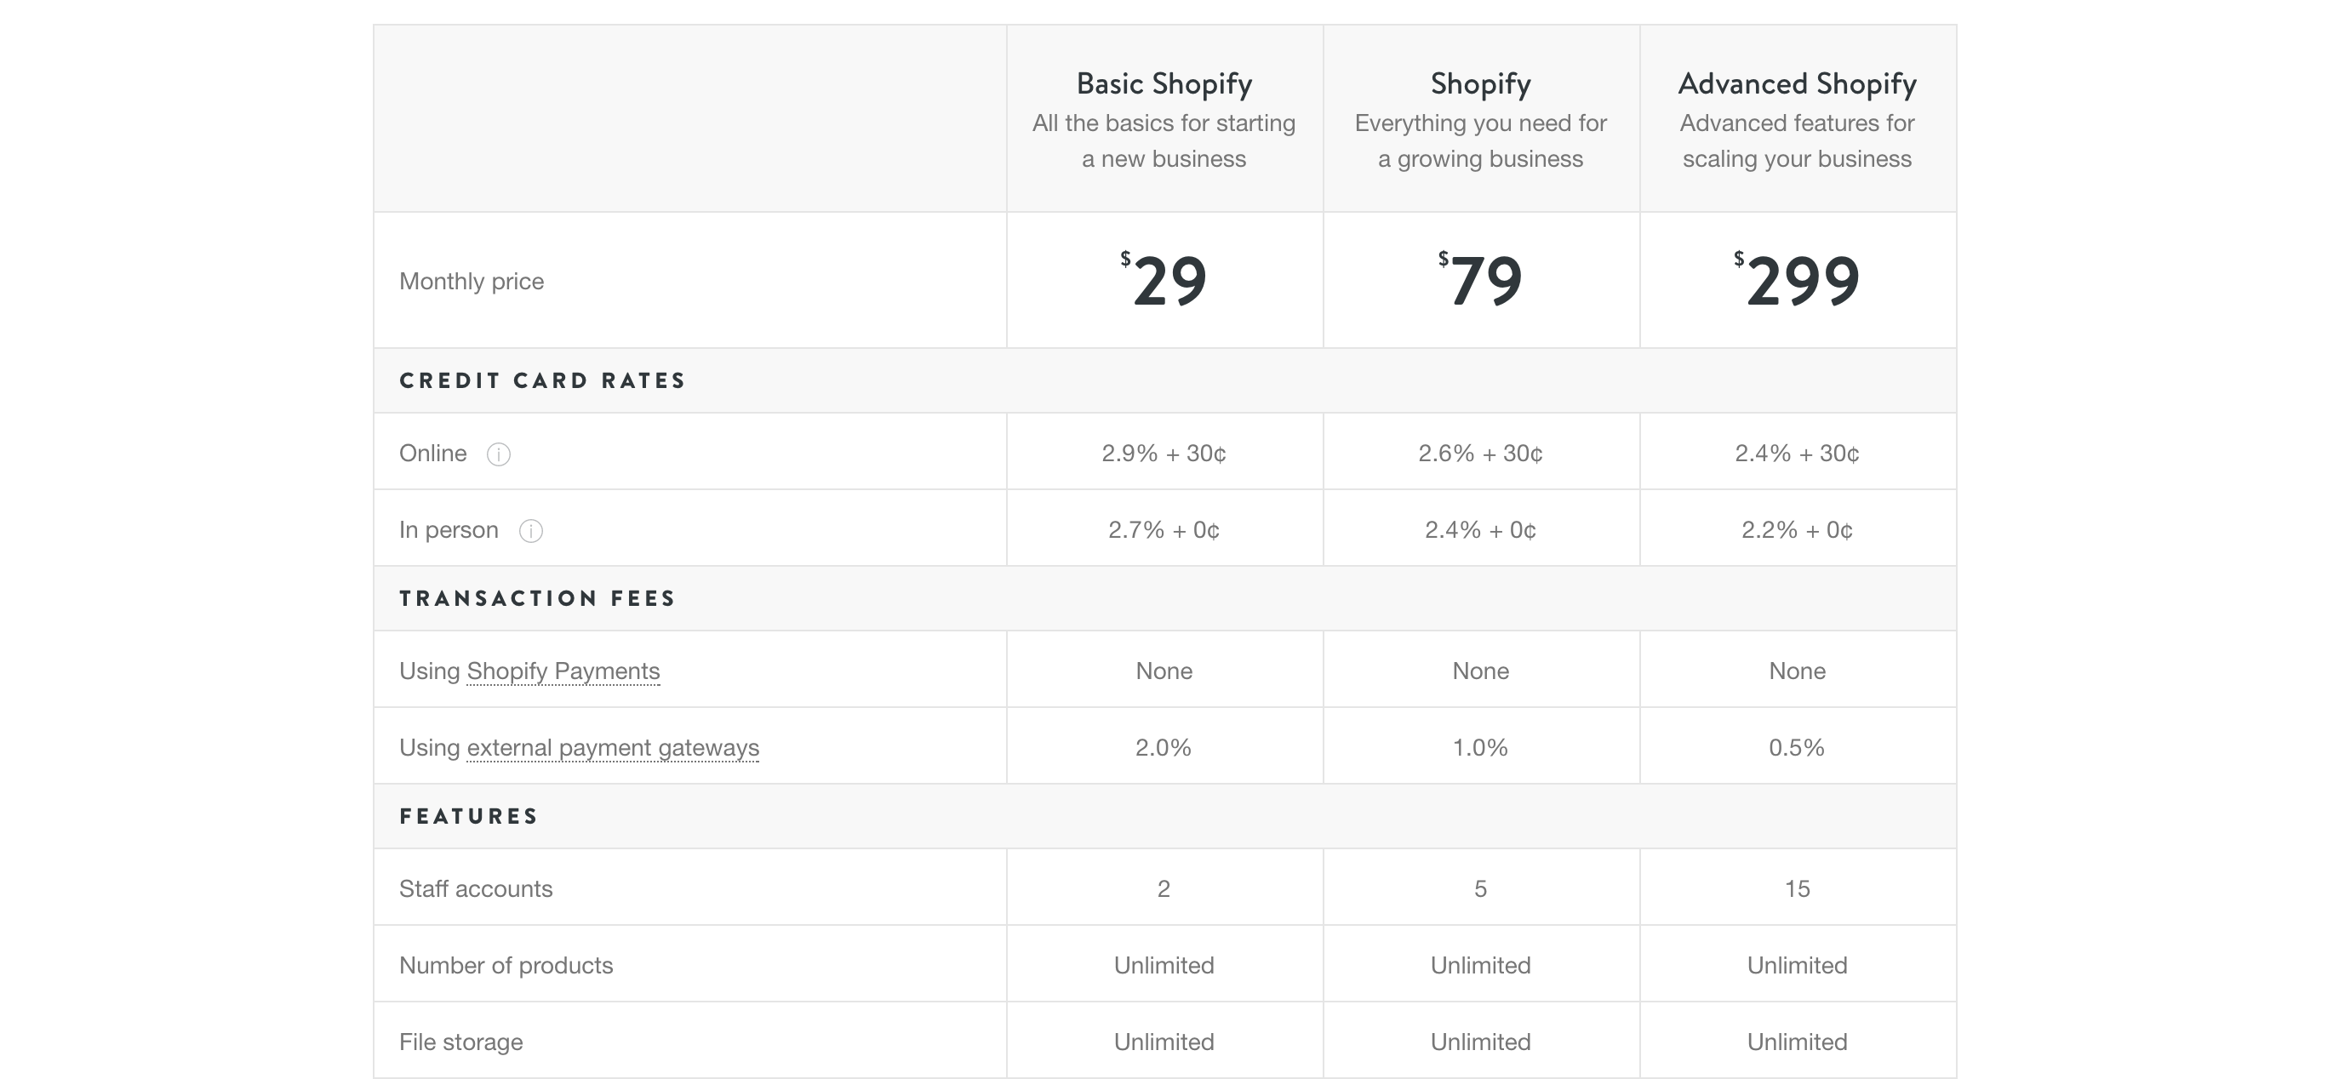The height and width of the screenshot is (1079, 2333).
Task: Open the external payment gateways link
Action: pyautogui.click(x=613, y=748)
